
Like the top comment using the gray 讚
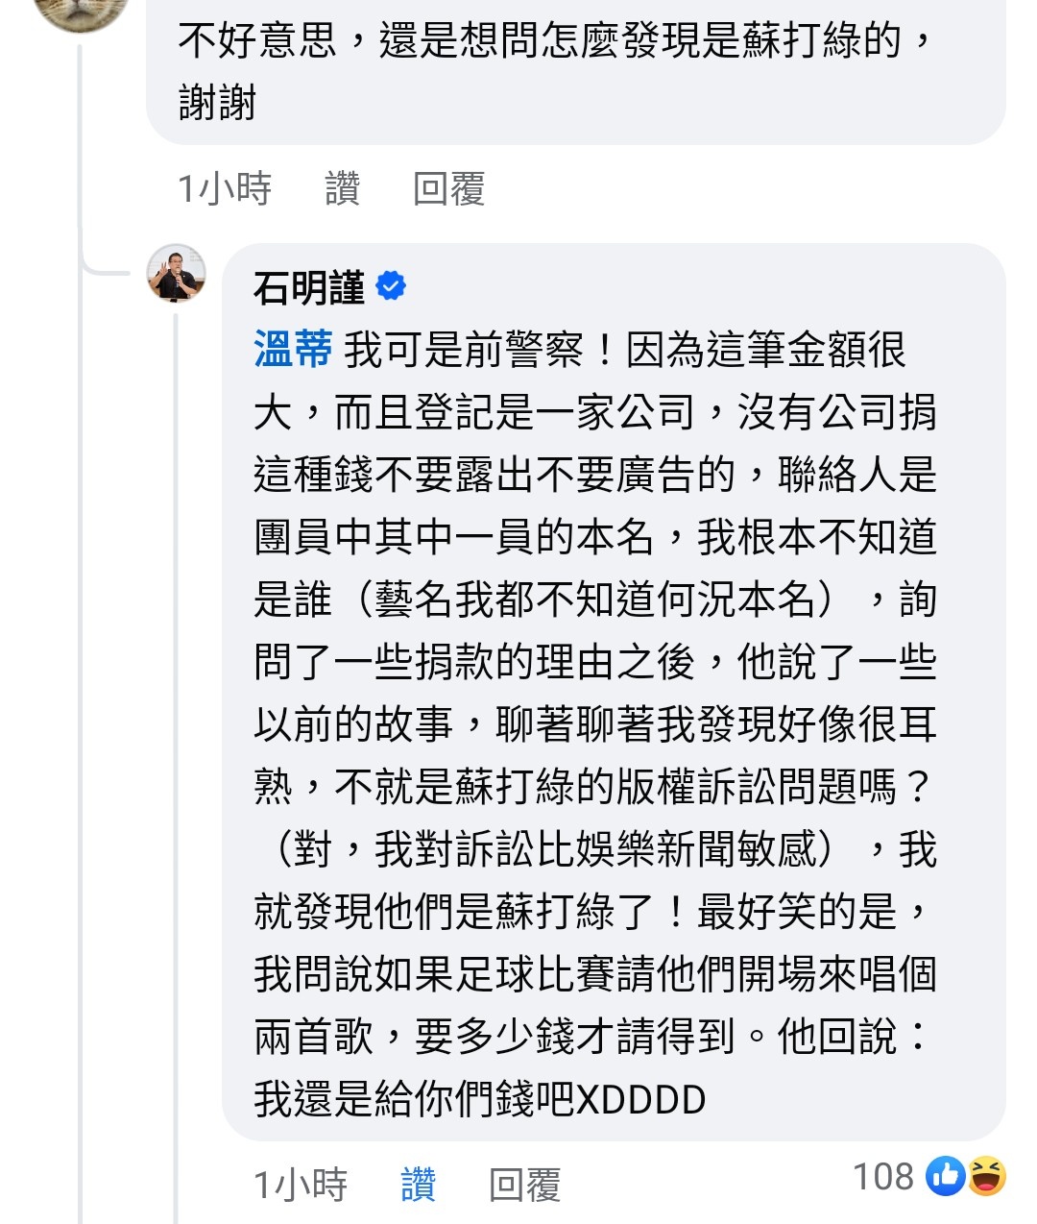[343, 188]
